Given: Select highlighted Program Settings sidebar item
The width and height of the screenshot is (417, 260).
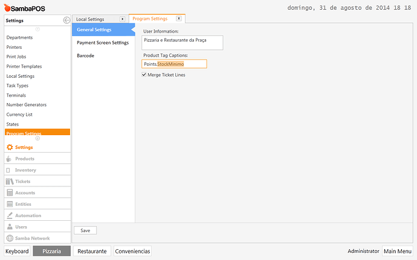Looking at the screenshot, I should click(x=37, y=132).
